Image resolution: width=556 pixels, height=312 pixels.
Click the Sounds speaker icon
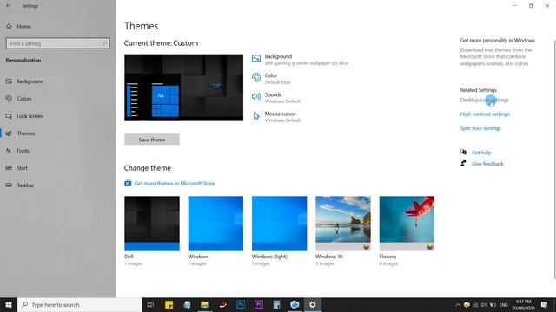tap(256, 96)
